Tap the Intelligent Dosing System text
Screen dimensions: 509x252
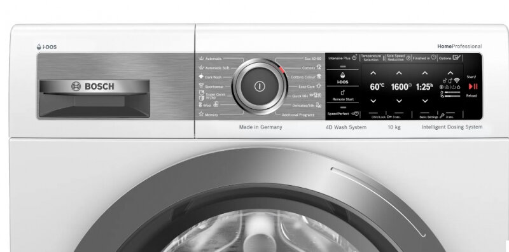coord(452,127)
